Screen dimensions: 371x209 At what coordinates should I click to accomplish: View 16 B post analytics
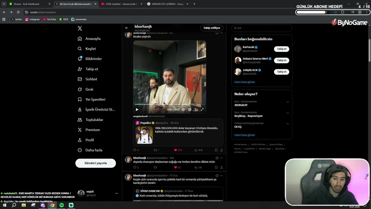pos(198,150)
